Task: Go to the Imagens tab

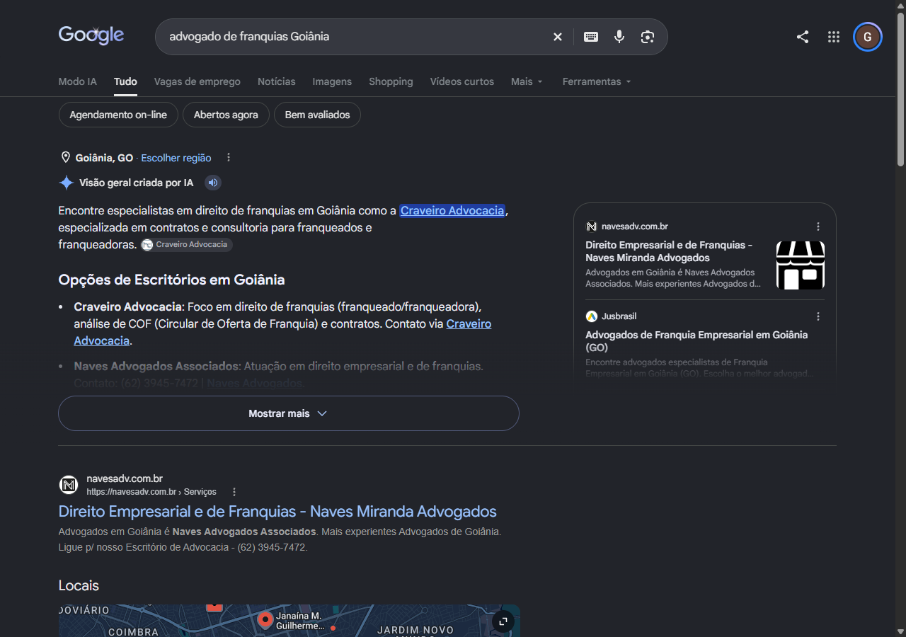Action: tap(332, 81)
